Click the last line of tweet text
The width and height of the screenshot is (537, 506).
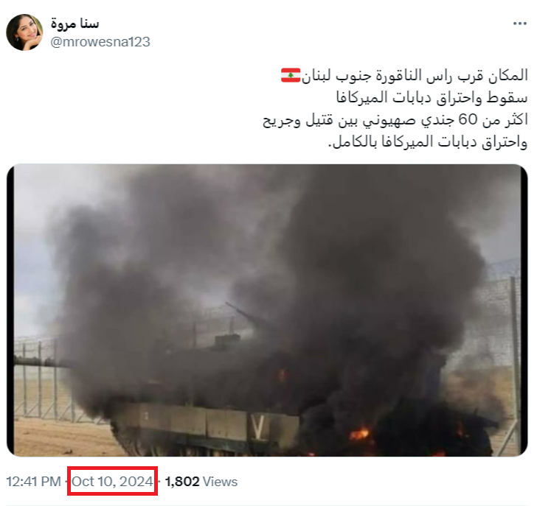(428, 142)
